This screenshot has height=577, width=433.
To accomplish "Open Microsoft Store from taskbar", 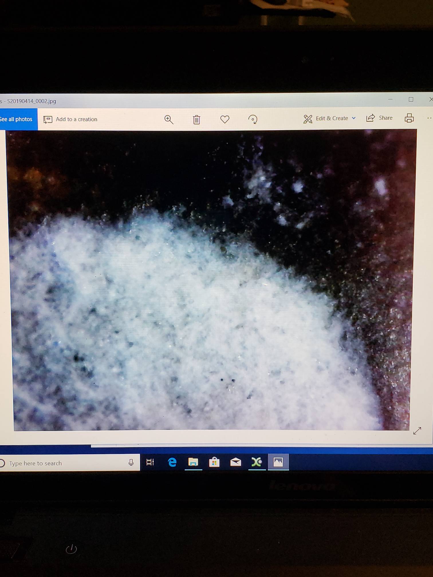I will (x=214, y=462).
